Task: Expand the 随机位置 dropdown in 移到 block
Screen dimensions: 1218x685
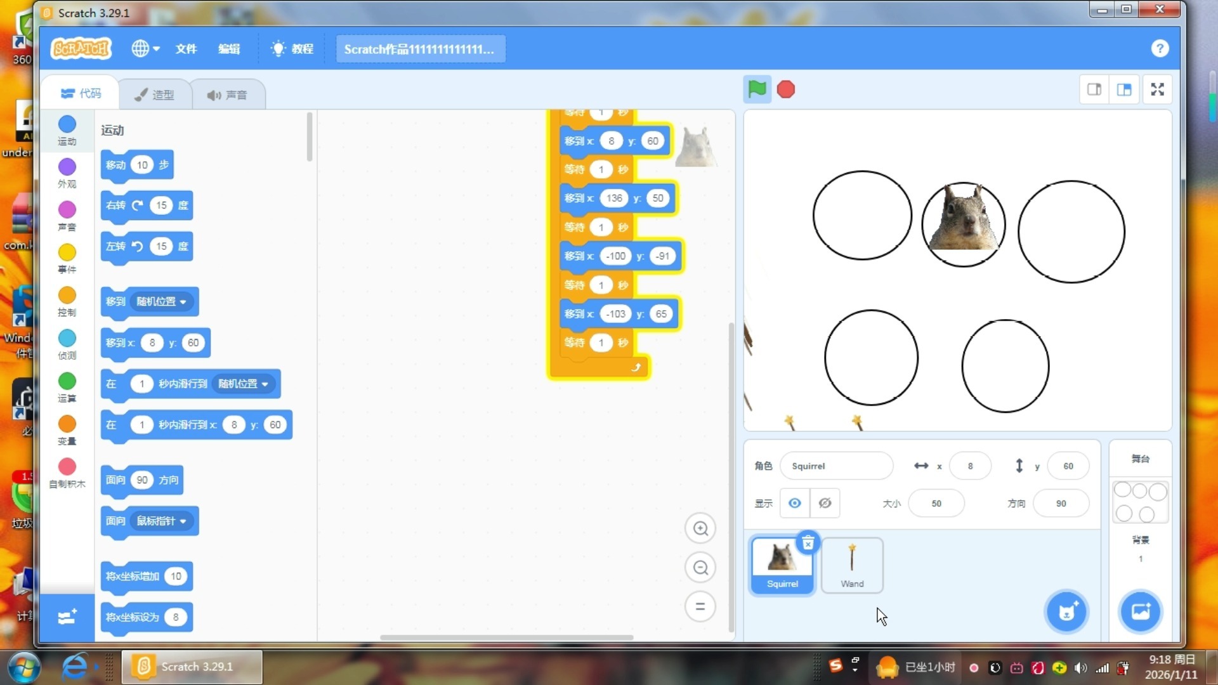Action: (x=162, y=301)
